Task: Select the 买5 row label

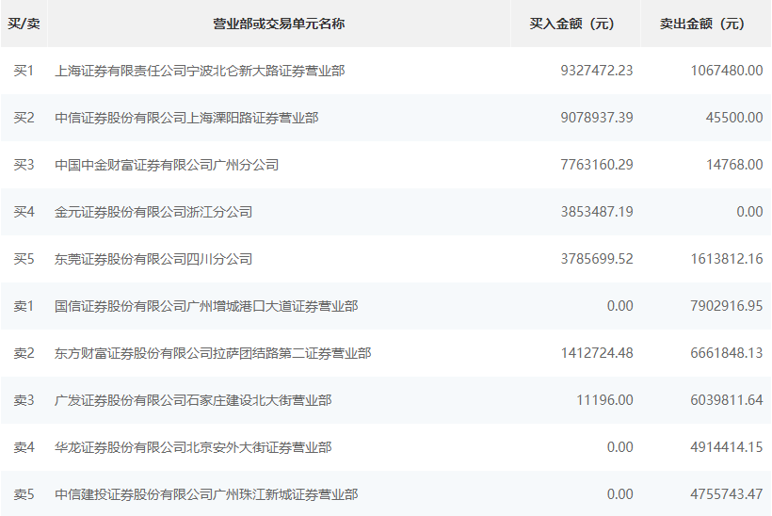Action: 24,259
